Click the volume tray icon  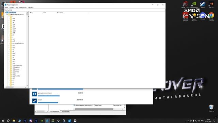[x=199, y=121]
